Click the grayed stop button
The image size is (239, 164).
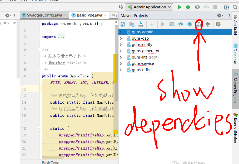click(x=215, y=7)
